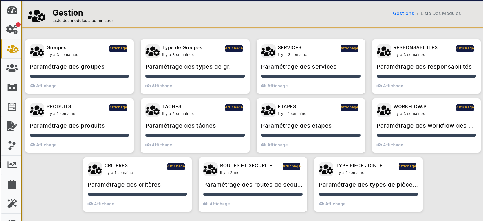Open the line chart statistics sidebar icon
483x221 pixels.
12,165
